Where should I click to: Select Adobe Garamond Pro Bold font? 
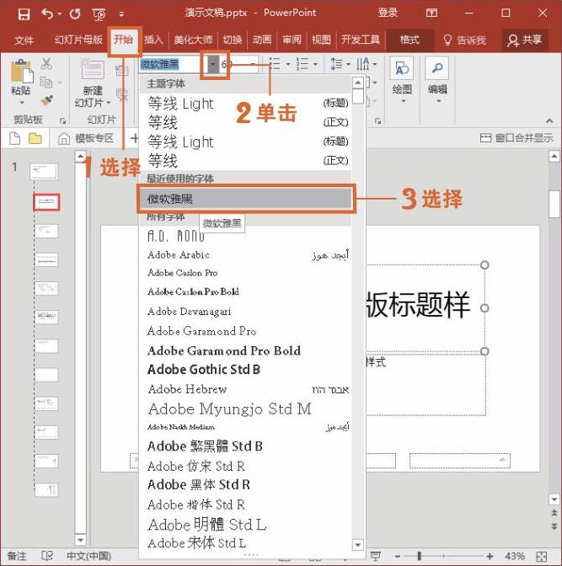[245, 350]
